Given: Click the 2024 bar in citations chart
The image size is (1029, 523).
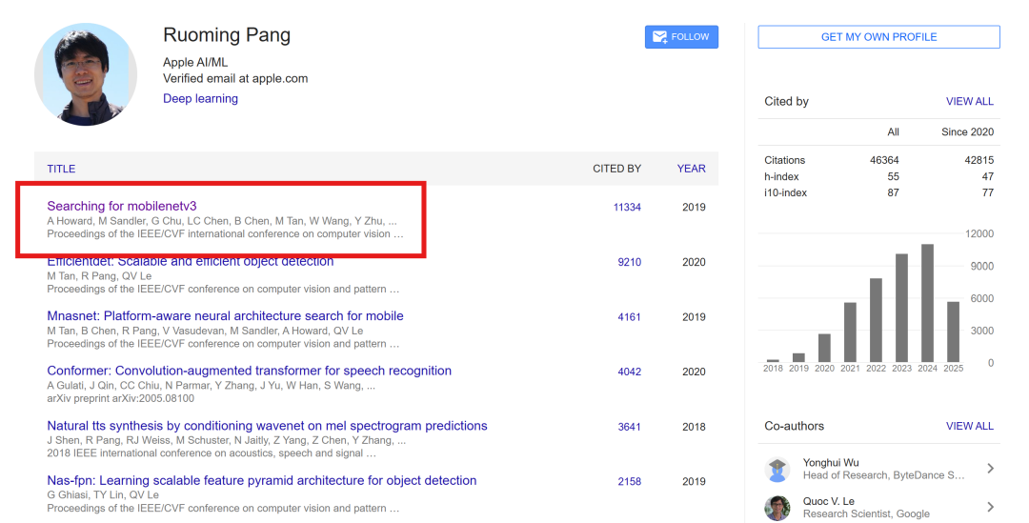Looking at the screenshot, I should tap(927, 303).
